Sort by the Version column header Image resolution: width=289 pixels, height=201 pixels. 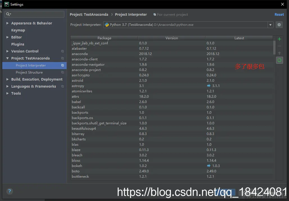coord(171,38)
